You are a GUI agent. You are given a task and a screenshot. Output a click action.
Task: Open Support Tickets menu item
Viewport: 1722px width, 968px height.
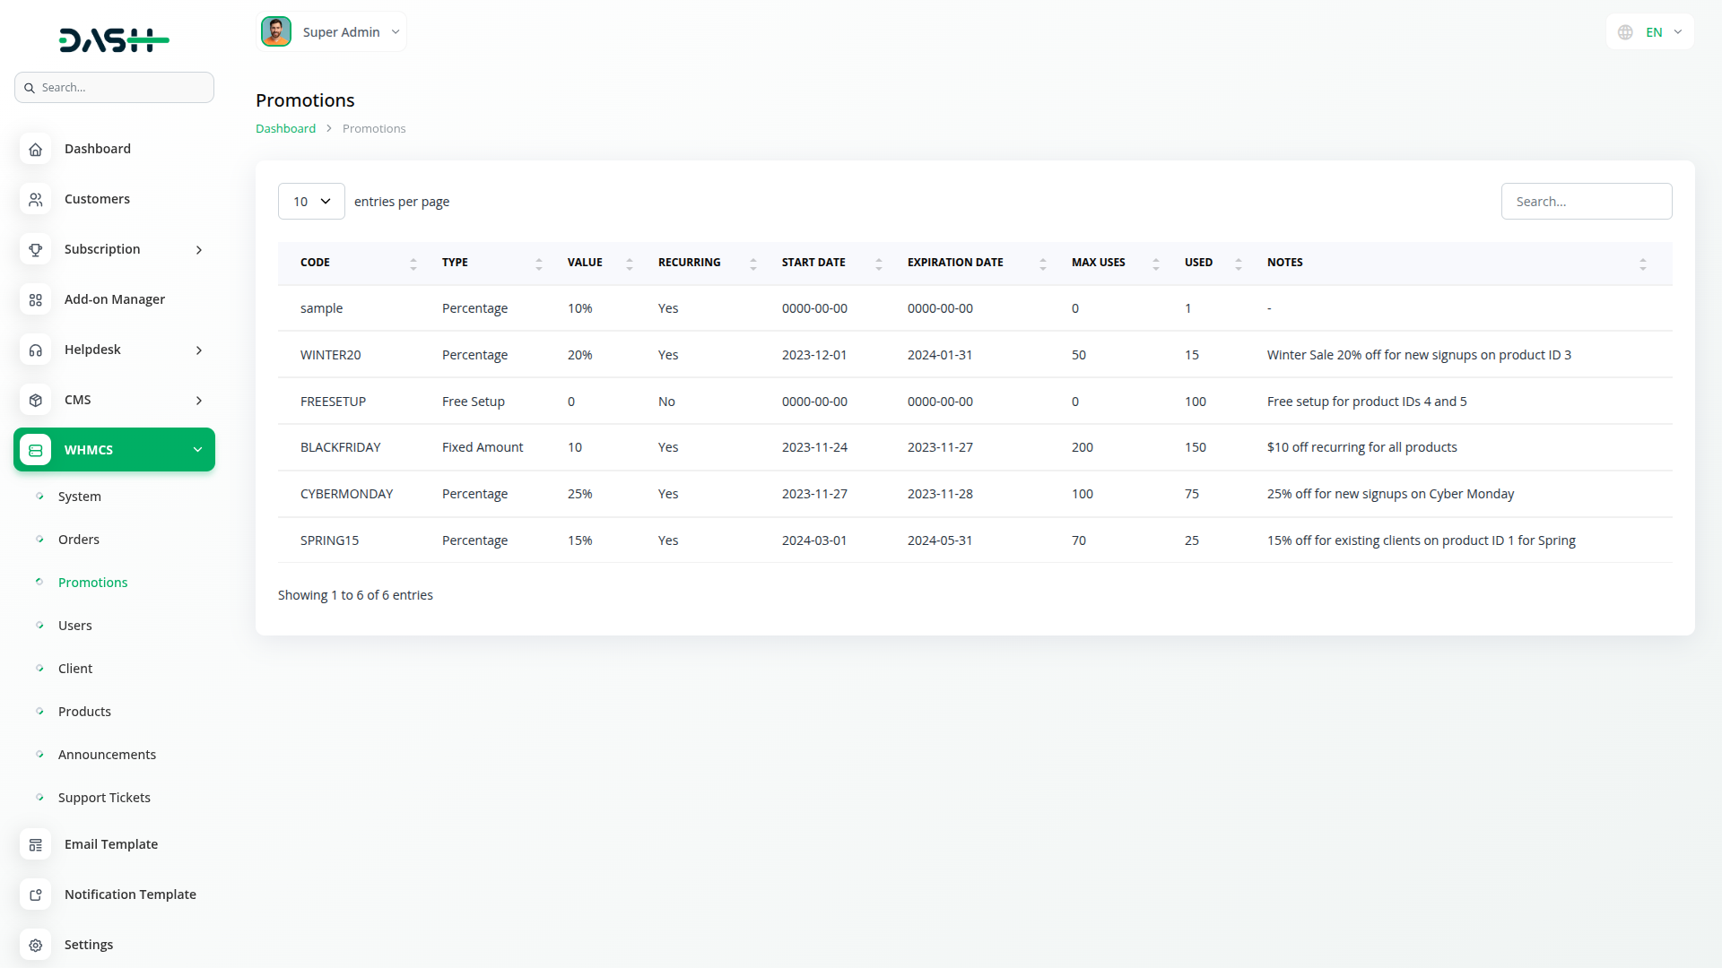point(104,798)
